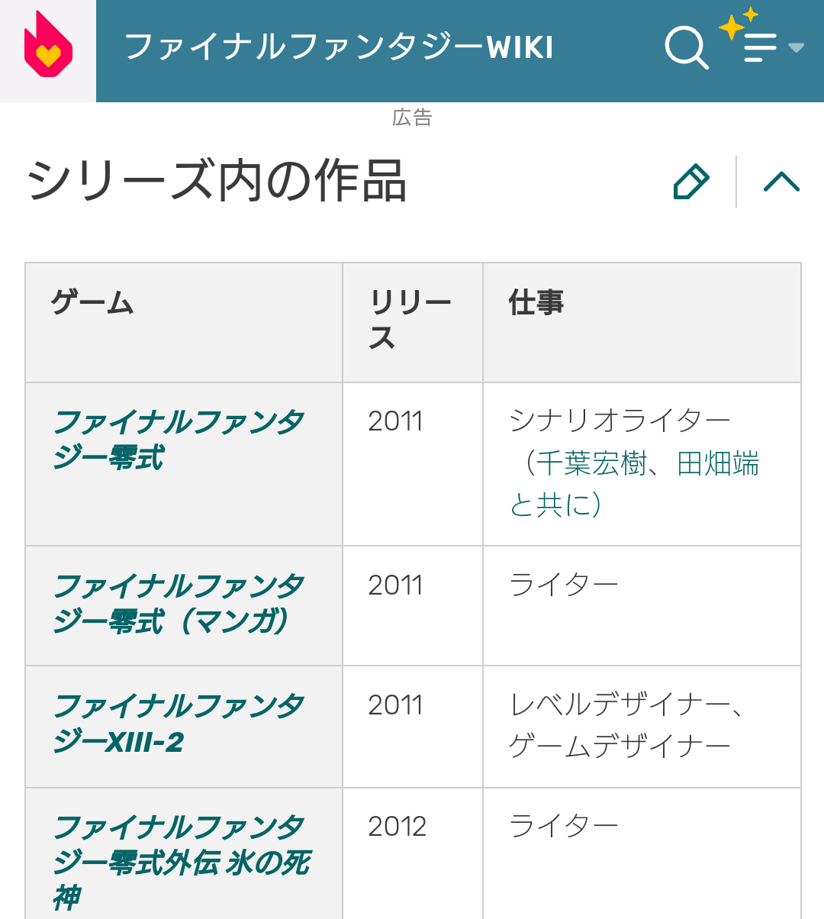Viewport: 824px width, 919px height.
Task: Open the ファイナルファンタジーXIII-2 link
Action: [x=179, y=724]
